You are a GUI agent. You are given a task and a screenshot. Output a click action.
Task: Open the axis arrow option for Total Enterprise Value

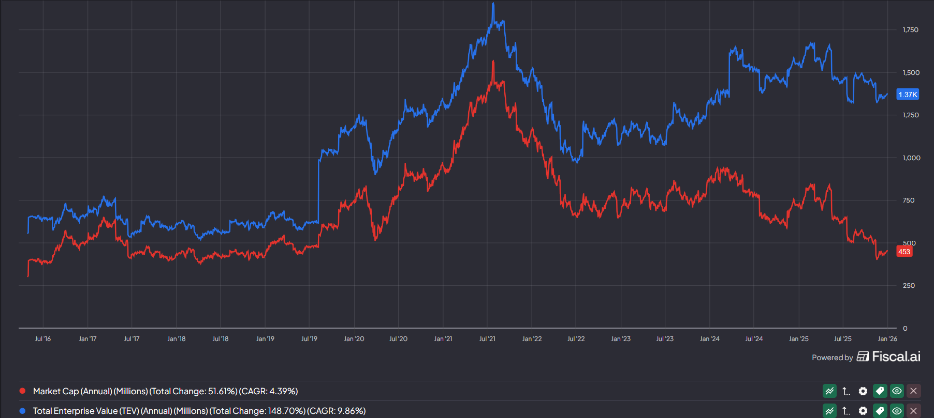846,411
